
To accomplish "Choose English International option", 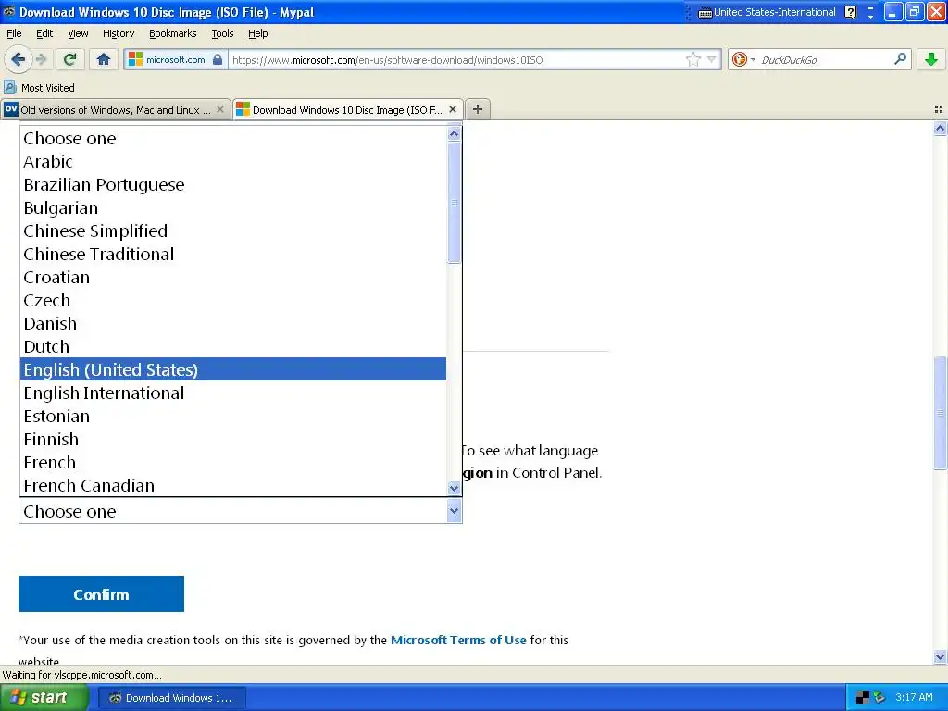I will click(x=232, y=393).
